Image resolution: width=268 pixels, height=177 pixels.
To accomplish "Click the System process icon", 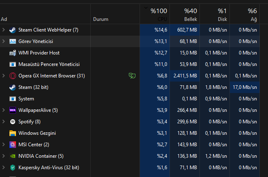I will tap(13, 99).
